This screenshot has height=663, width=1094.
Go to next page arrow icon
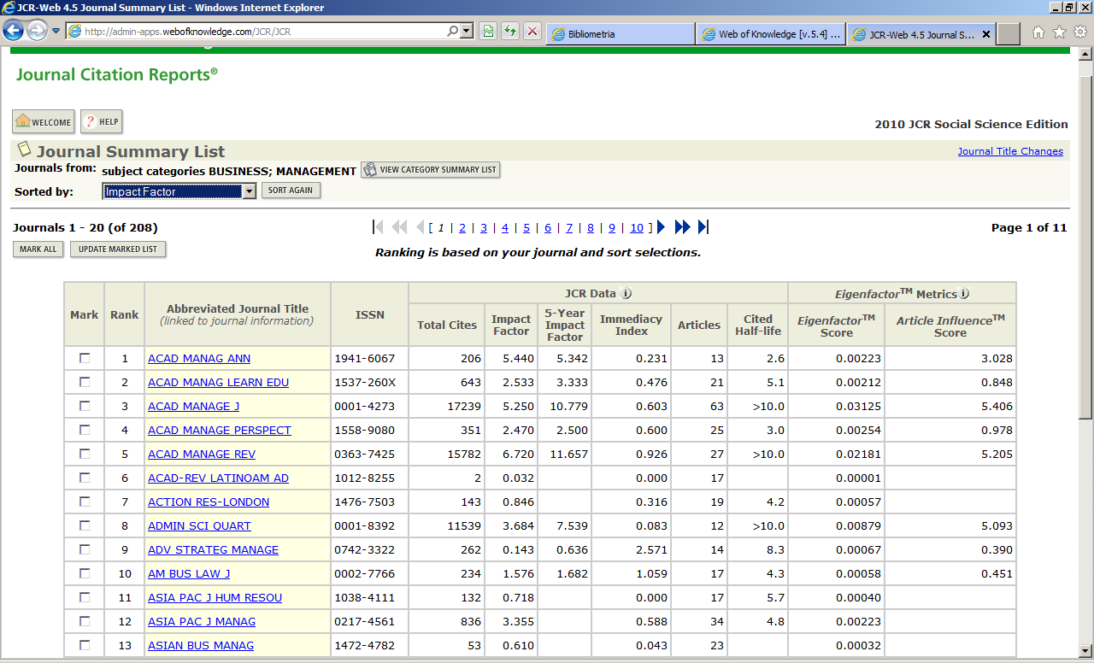(x=662, y=227)
